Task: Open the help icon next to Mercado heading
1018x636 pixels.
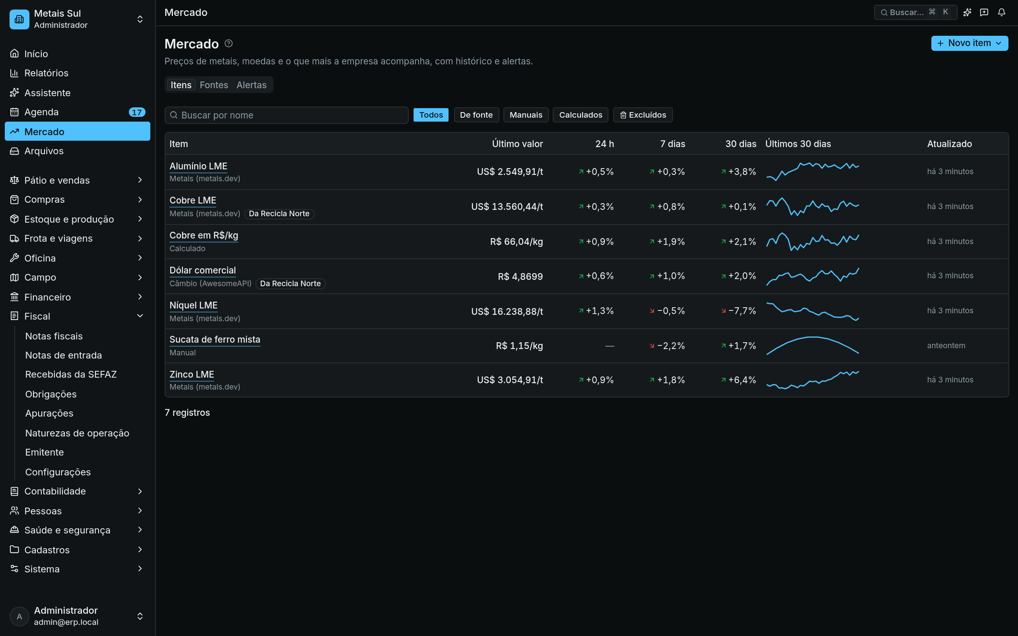Action: [x=228, y=43]
